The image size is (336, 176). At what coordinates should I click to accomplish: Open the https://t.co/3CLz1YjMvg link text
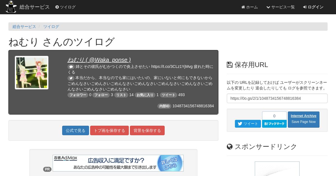pyautogui.click(x=172, y=66)
